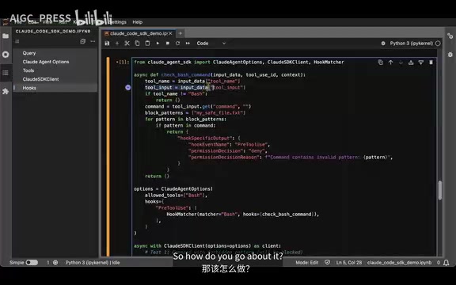Open more options ellipsis in contents panel

coord(93,41)
